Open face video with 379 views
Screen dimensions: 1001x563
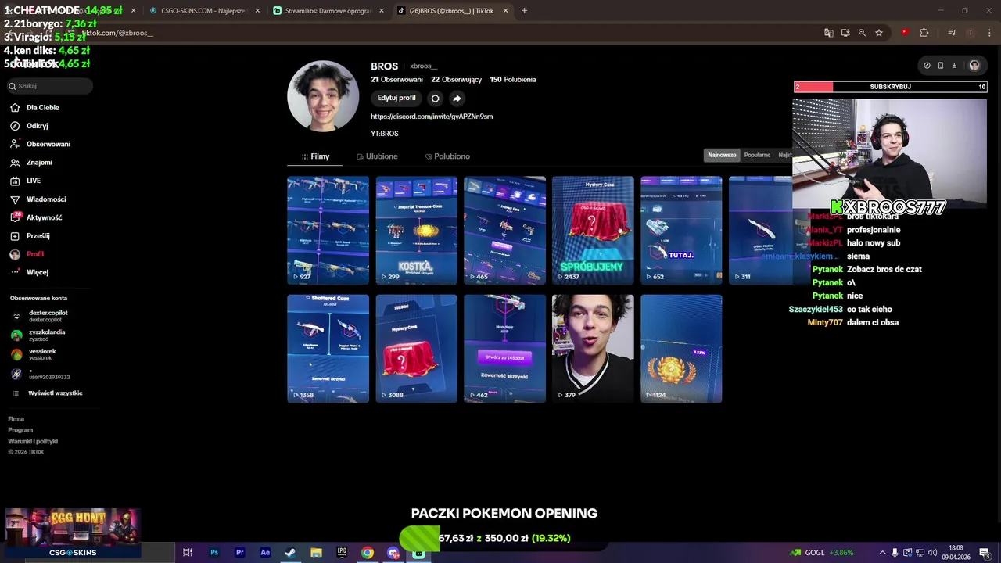tap(593, 349)
